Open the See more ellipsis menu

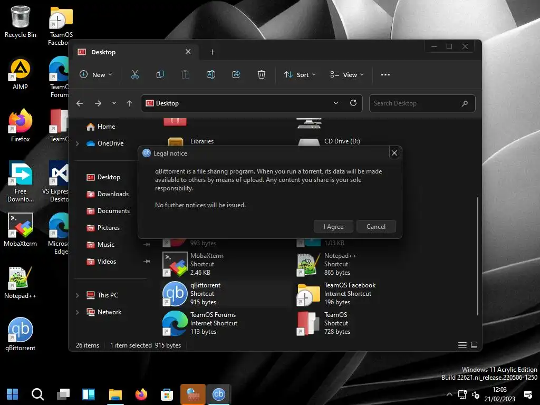385,75
